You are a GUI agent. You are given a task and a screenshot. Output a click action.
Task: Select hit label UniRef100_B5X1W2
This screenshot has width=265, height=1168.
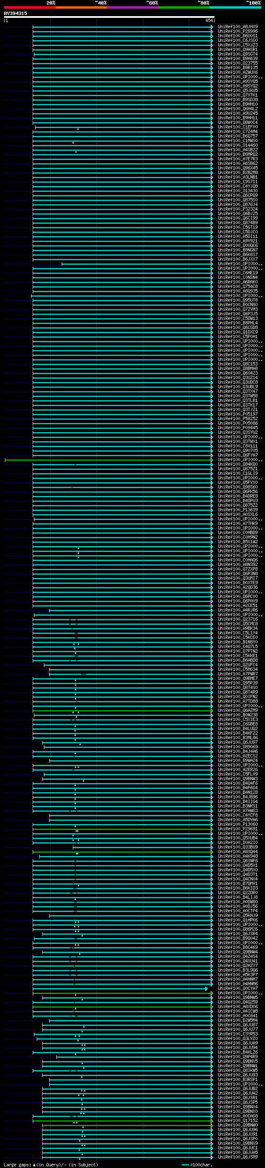(238, 542)
